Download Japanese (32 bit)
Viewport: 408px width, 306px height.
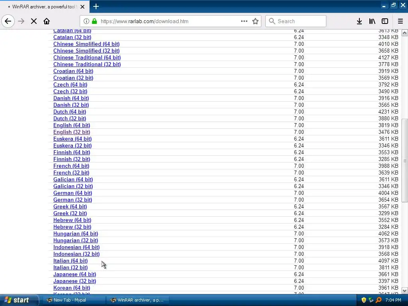(x=75, y=281)
